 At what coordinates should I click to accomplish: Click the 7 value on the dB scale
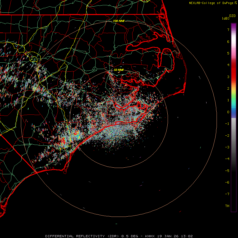[228, 30]
